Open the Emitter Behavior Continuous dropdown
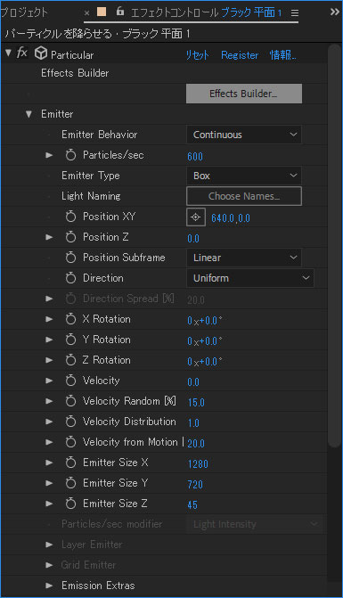The width and height of the screenshot is (343, 598). tap(244, 135)
